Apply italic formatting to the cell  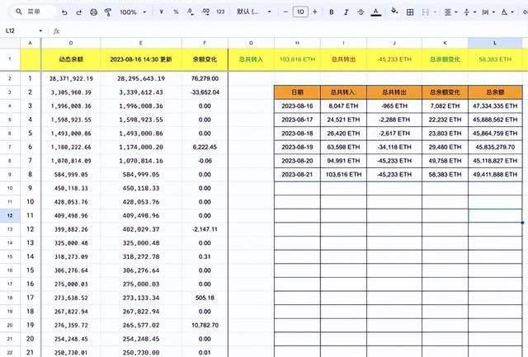pos(346,12)
